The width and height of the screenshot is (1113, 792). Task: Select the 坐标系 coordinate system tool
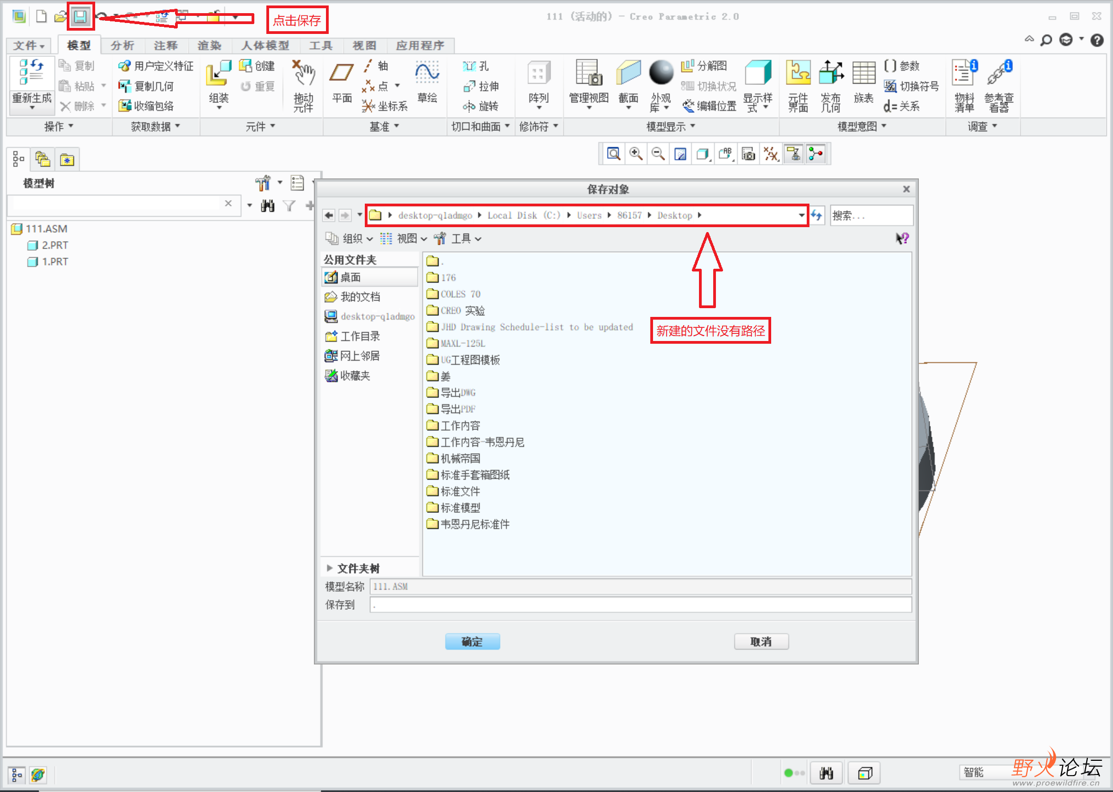(384, 106)
